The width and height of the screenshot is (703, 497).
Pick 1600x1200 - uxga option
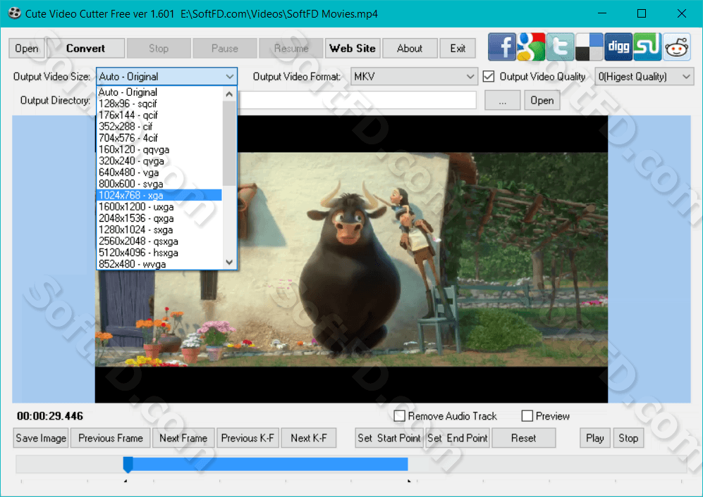159,207
